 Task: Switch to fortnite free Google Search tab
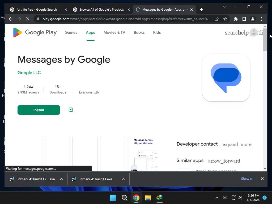click(36, 10)
